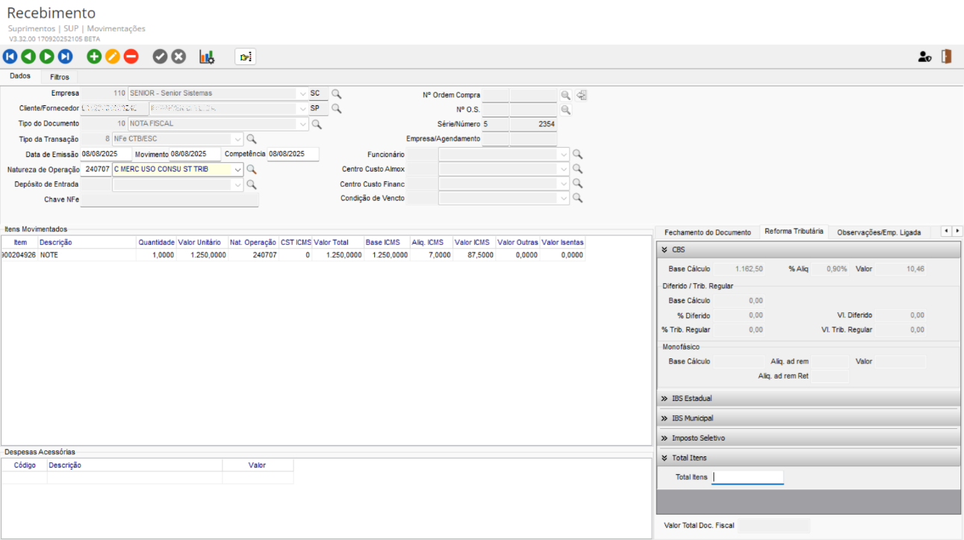Open the Condição de Vencto dropdown
Viewport: 964px width, 540px height.
pyautogui.click(x=564, y=199)
